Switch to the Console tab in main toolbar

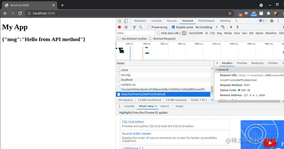click(x=156, y=21)
